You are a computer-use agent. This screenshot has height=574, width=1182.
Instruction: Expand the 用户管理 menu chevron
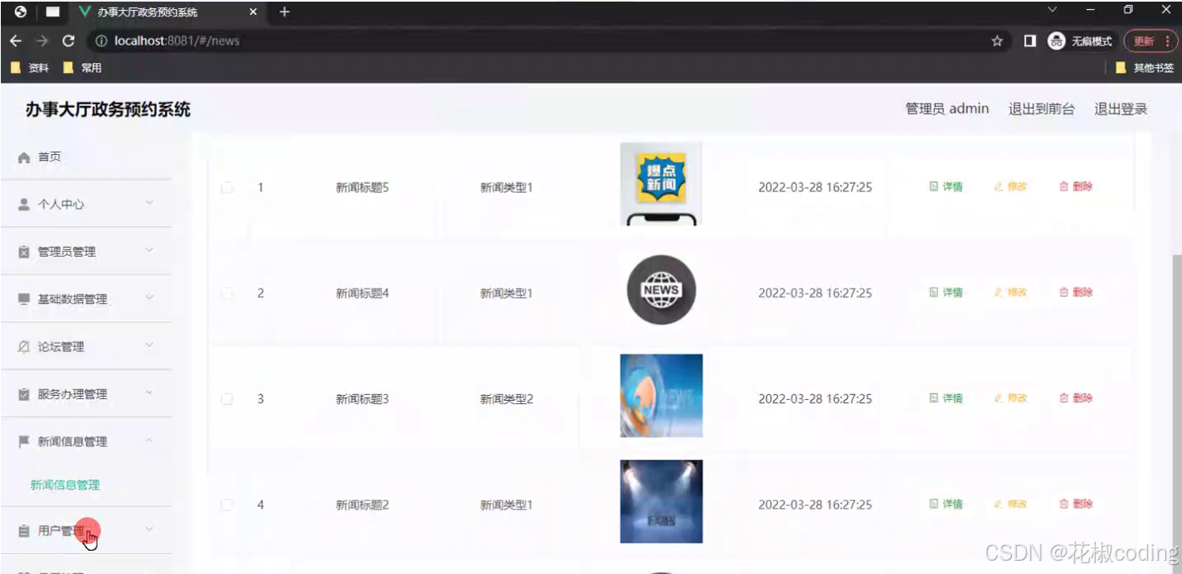tap(149, 529)
